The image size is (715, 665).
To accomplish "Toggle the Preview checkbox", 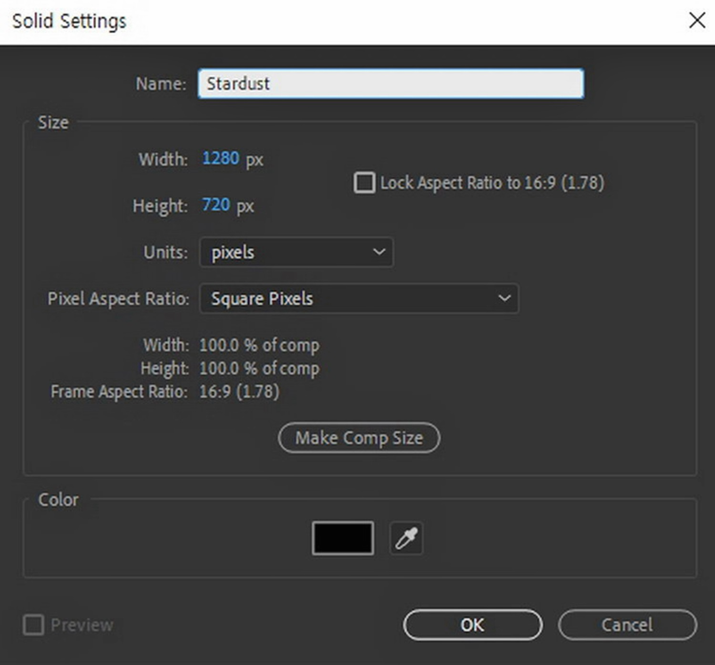I will (x=33, y=625).
